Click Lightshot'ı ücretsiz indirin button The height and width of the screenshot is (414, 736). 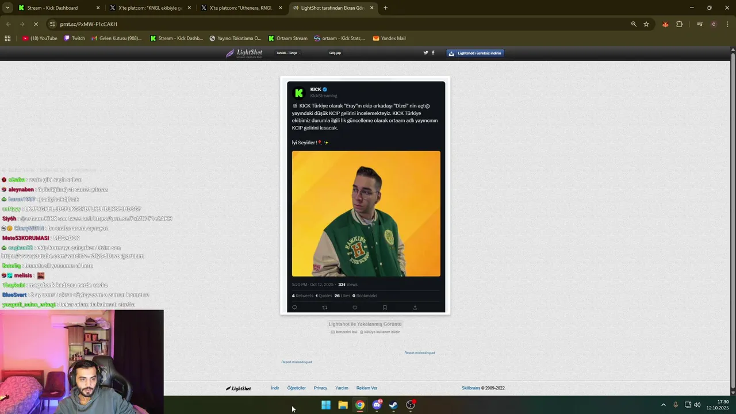pos(475,53)
